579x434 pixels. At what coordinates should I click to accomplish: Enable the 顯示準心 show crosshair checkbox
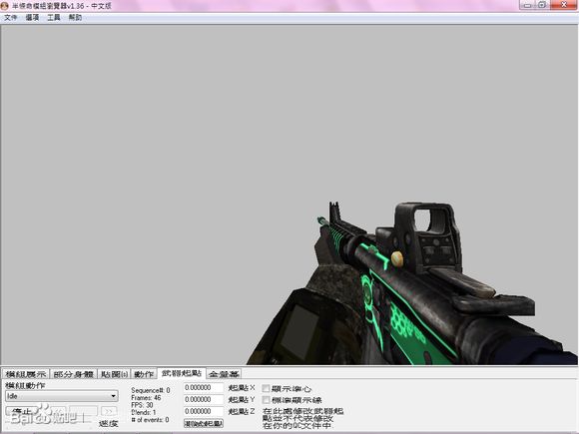tap(266, 388)
